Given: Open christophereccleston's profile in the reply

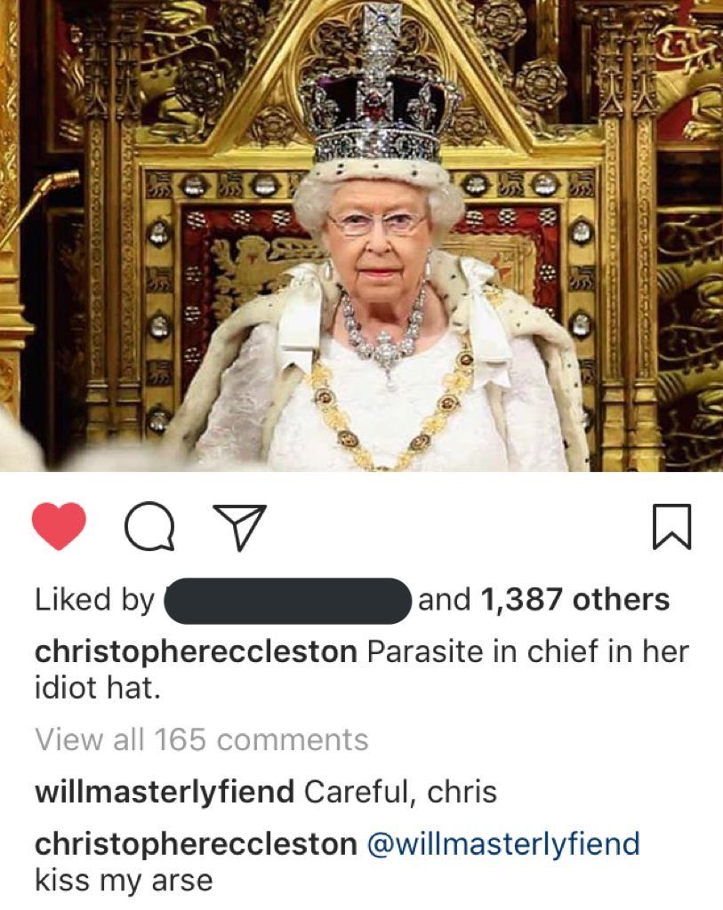Looking at the screenshot, I should (196, 844).
